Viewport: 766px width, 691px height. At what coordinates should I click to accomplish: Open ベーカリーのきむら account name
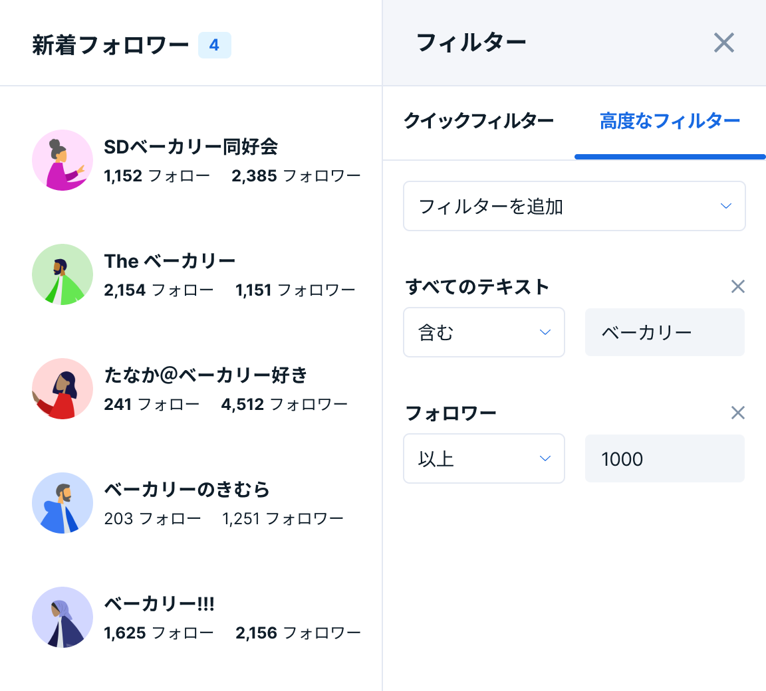[187, 490]
